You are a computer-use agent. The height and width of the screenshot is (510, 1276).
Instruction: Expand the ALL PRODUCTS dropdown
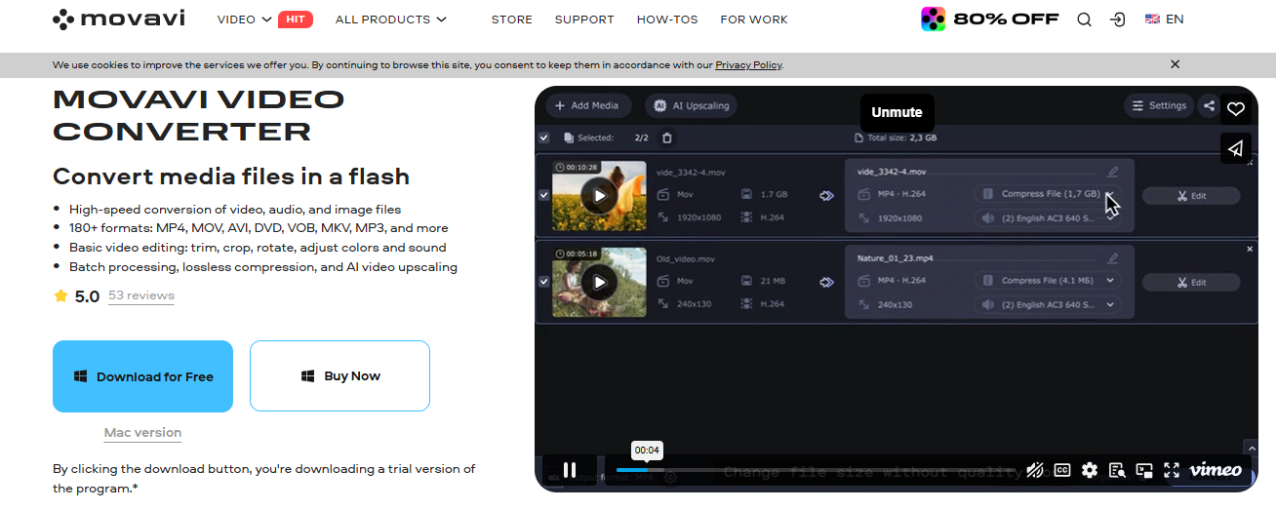(x=390, y=20)
